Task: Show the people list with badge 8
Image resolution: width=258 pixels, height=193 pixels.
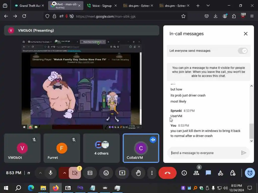Action: [196, 173]
